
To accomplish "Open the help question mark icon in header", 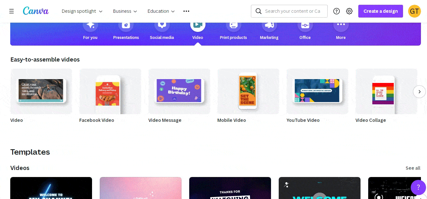I will tap(337, 11).
